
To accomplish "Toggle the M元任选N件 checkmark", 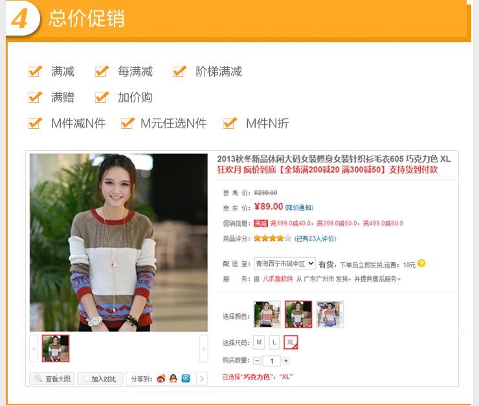I will [128, 123].
